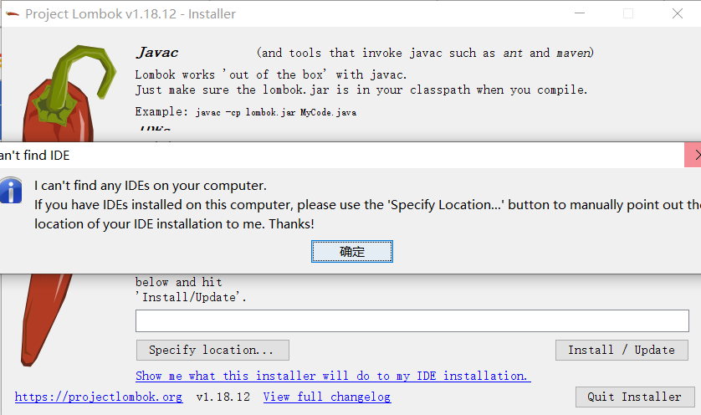Open the 'Show me what this installer will do' link
This screenshot has width=701, height=415.
[333, 377]
